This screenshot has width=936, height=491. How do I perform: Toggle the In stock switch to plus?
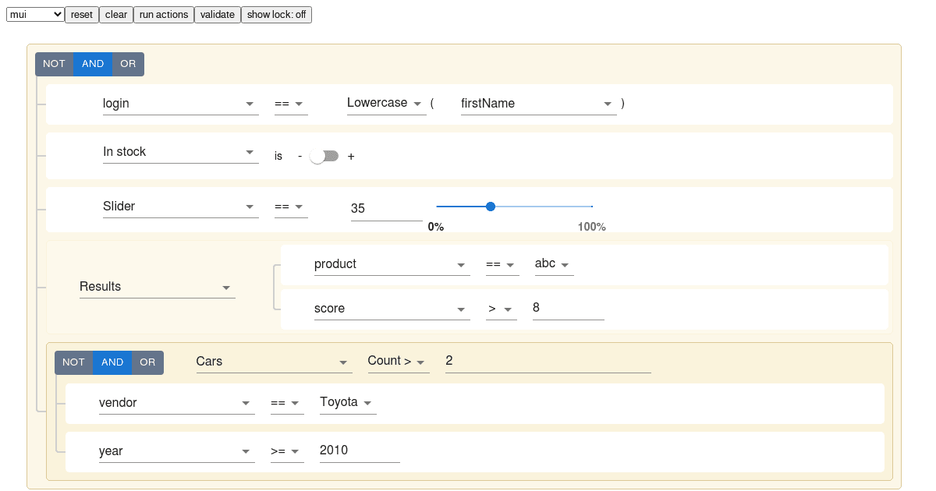pos(324,156)
